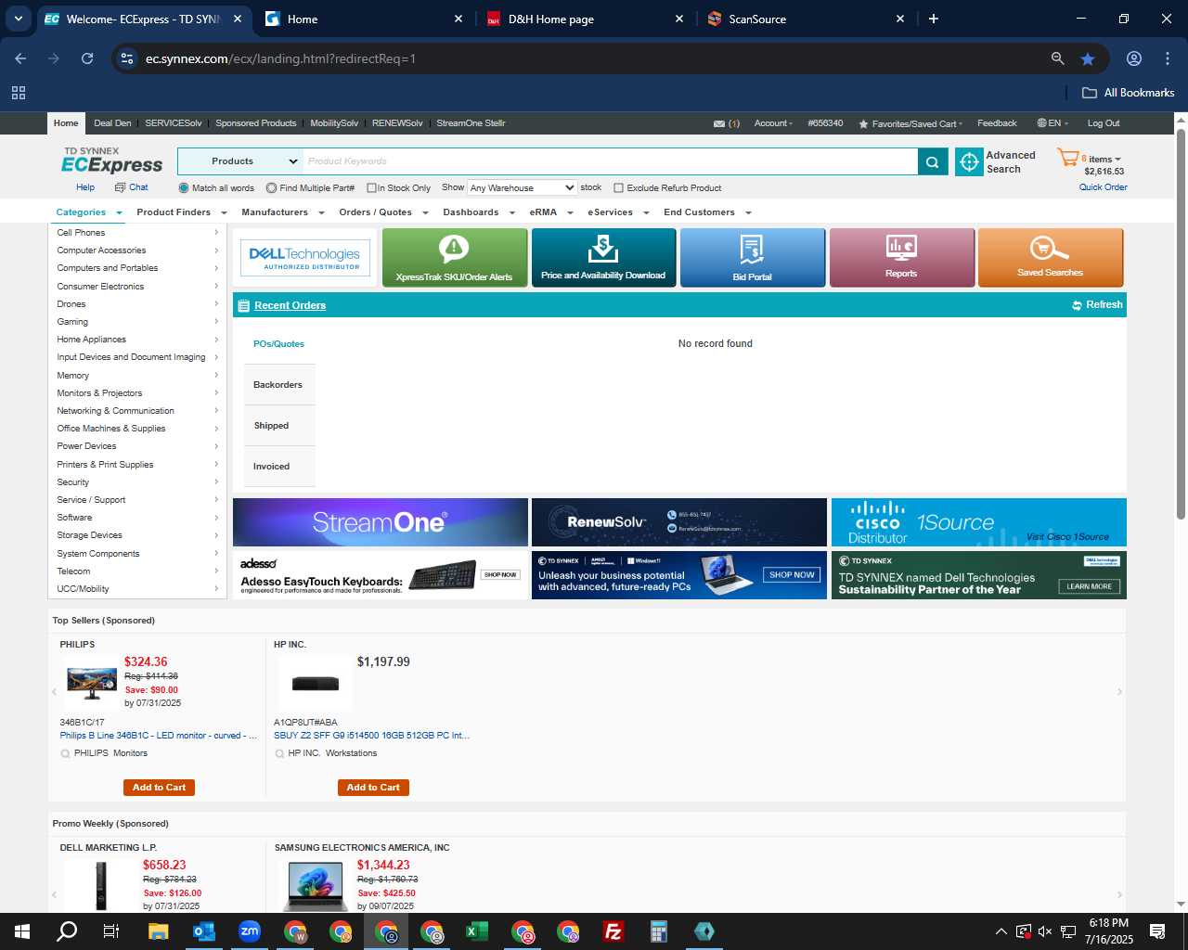Open Outlook from taskbar
The image size is (1188, 950).
(x=203, y=931)
